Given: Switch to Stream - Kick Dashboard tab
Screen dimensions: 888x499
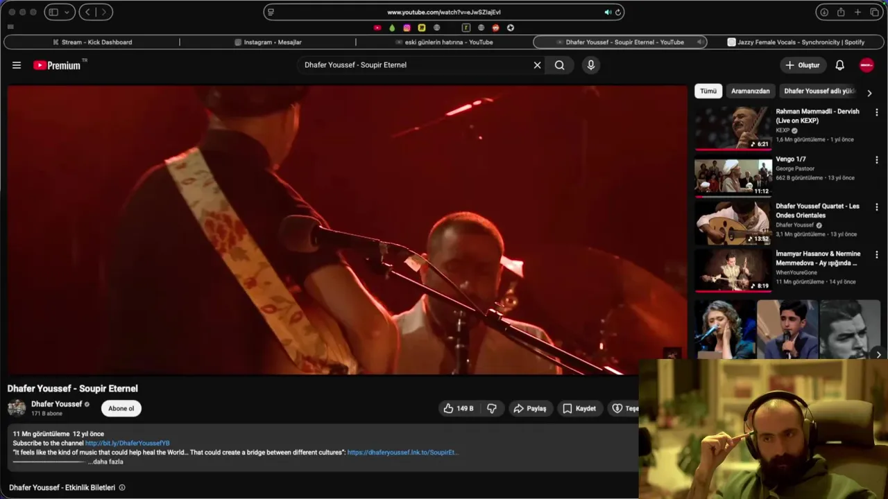Looking at the screenshot, I should point(92,42).
